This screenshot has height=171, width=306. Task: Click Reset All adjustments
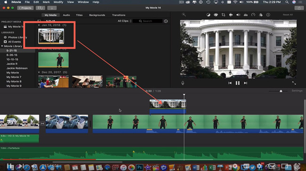[288, 15]
